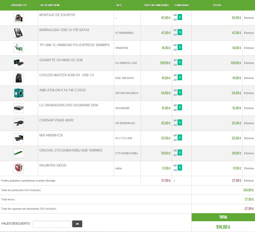Open COOLER MASTER N300 N1. USB 3.0 description
The width and height of the screenshot is (255, 232).
[66, 75]
